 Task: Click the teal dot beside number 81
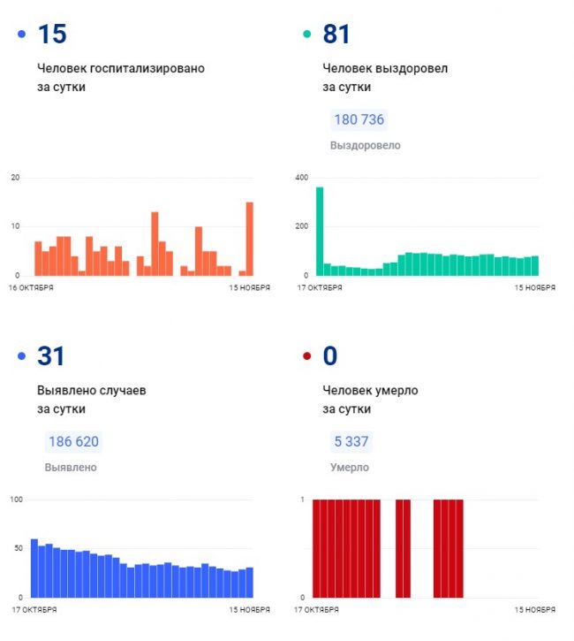click(x=307, y=34)
